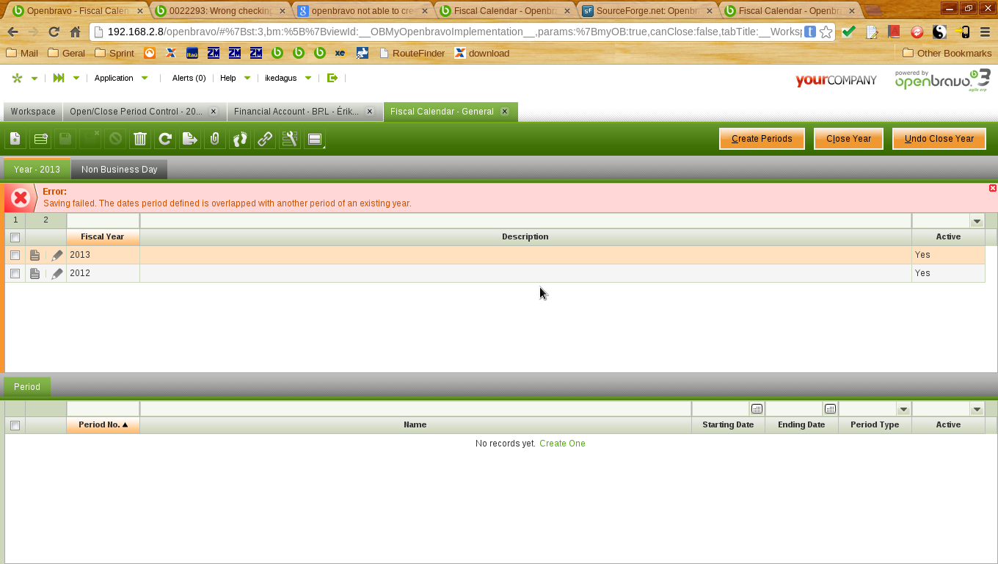
Task: Open the Mail bookmarks folder
Action: coord(22,53)
